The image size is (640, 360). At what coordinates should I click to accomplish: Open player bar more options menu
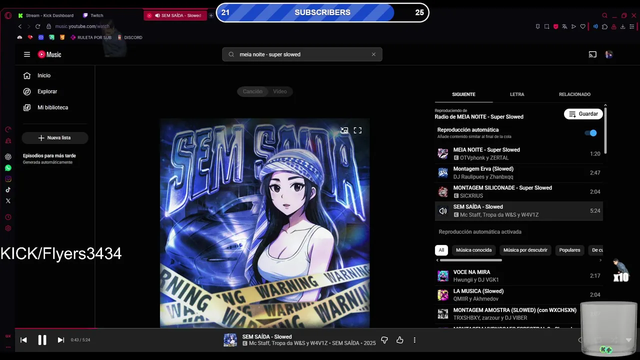point(414,340)
